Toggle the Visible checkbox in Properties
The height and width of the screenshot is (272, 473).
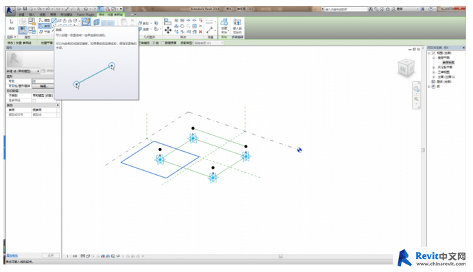click(34, 81)
